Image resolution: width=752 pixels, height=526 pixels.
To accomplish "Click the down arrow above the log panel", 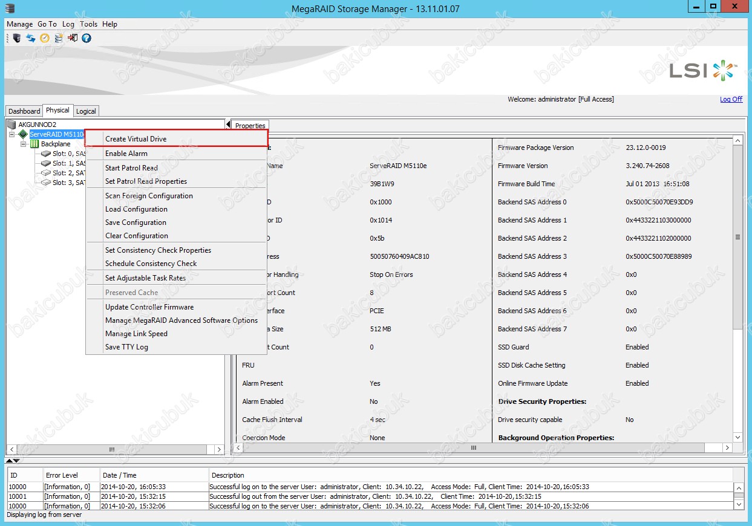I will (x=16, y=461).
